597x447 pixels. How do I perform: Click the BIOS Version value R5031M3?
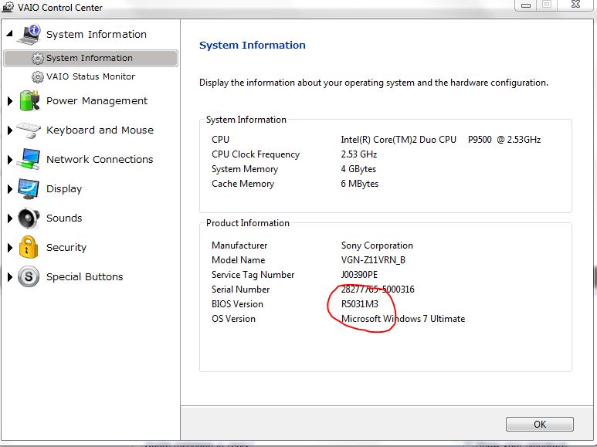tap(361, 303)
